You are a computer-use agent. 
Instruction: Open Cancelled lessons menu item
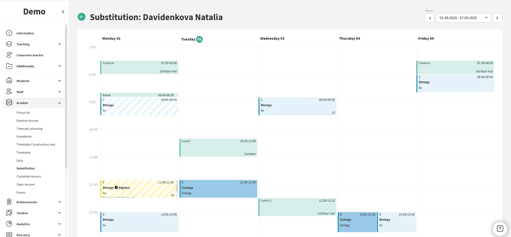pyautogui.click(x=29, y=176)
